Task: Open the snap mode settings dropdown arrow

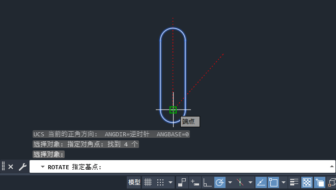Action: [x=171, y=182]
